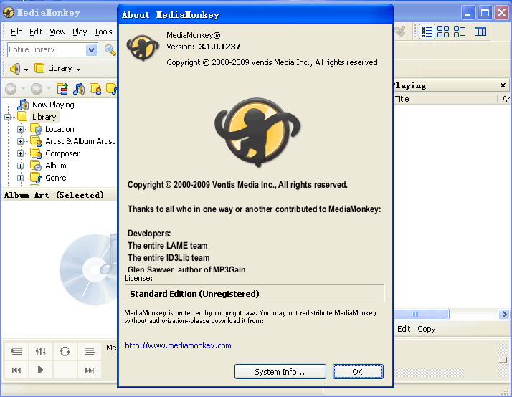Screen dimensions: 512x397
Task: Click the search magnifier icon
Action: [x=110, y=49]
